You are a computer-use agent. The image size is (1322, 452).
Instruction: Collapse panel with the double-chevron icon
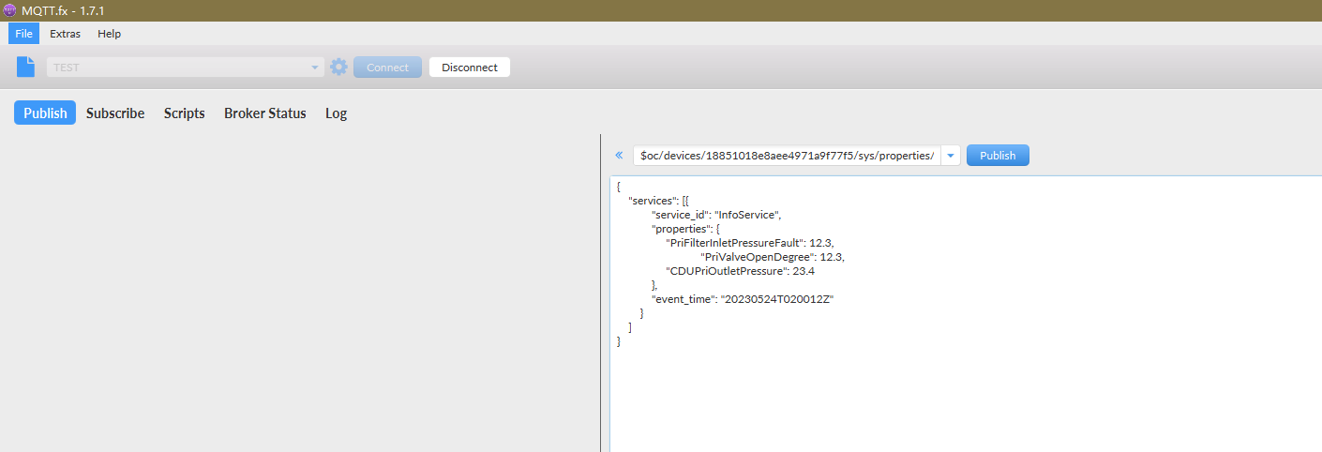(619, 156)
